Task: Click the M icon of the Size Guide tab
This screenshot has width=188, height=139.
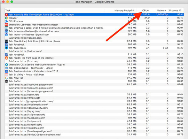Action: (x=6, y=41)
